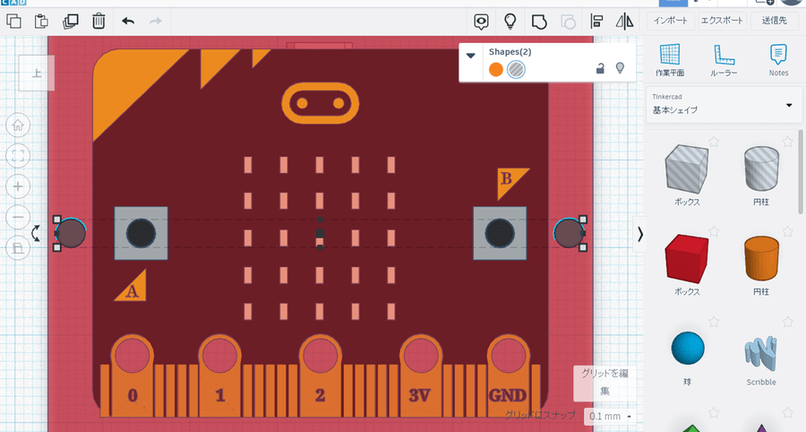Select the blue 球 sphere shape
This screenshot has height=432, width=806.
tap(687, 348)
